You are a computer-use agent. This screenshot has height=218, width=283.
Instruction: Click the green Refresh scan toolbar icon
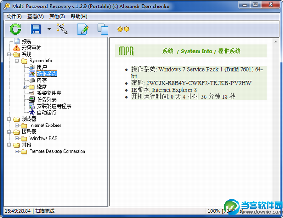[15, 29]
